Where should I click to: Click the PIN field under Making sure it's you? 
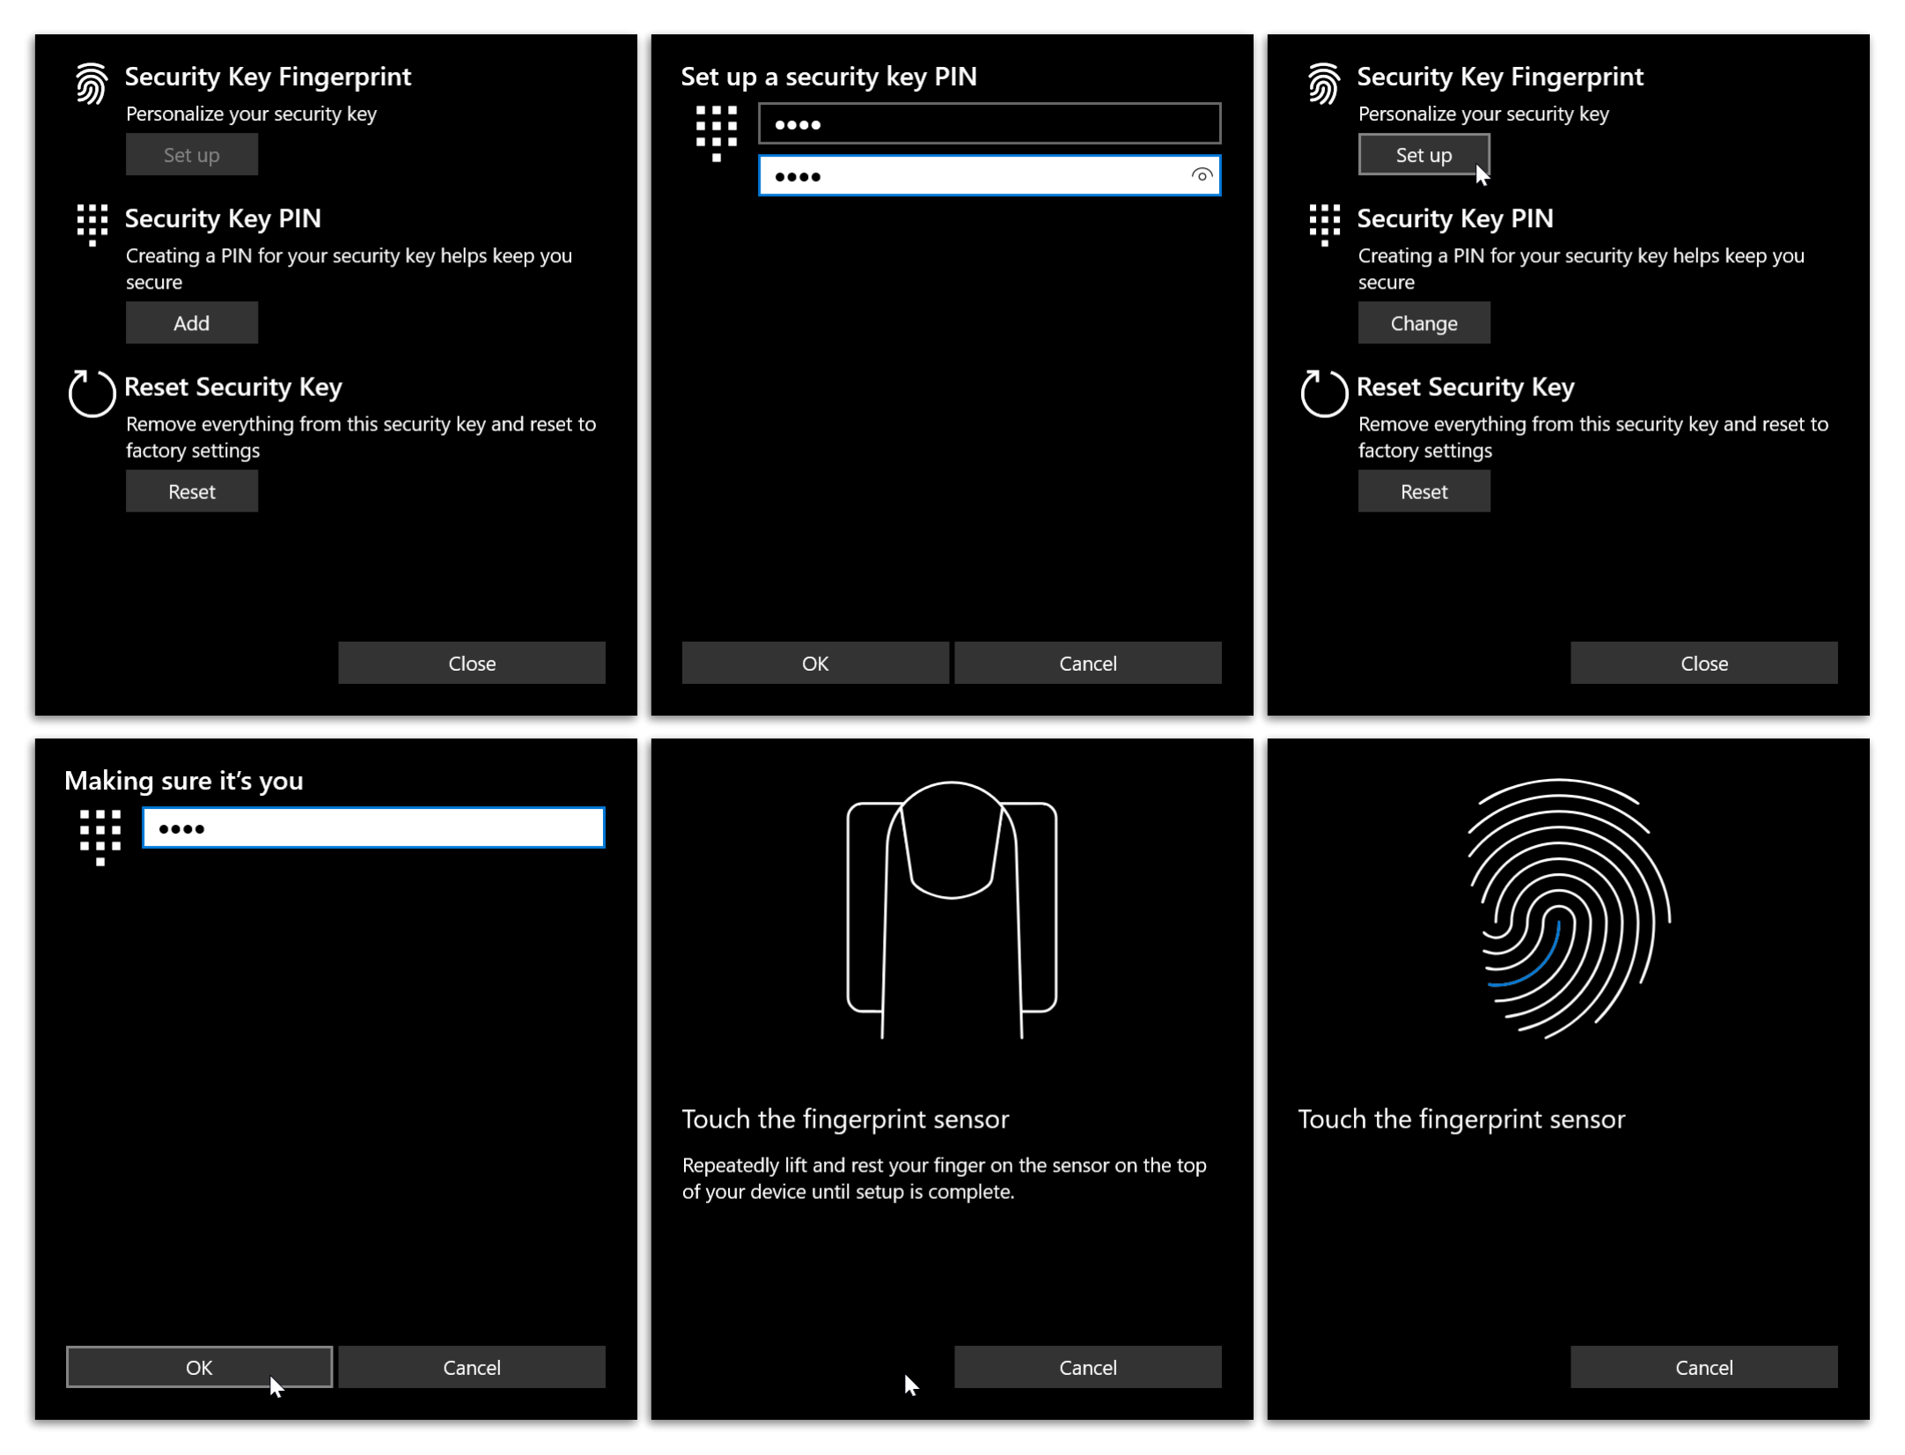coord(373,827)
